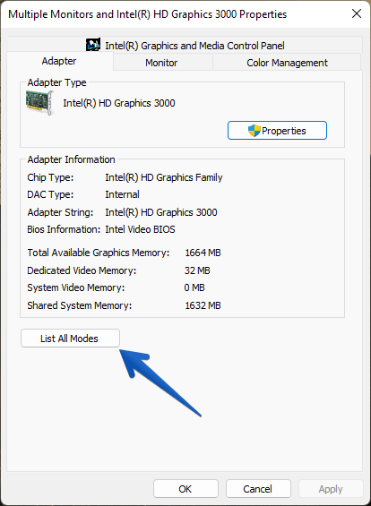
Task: Select the adapter name Intel(R) HD Graphics 3000 text
Action: [119, 103]
